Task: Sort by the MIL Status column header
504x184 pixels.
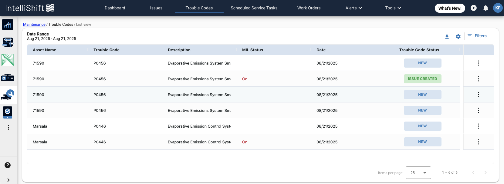Action: (x=252, y=50)
